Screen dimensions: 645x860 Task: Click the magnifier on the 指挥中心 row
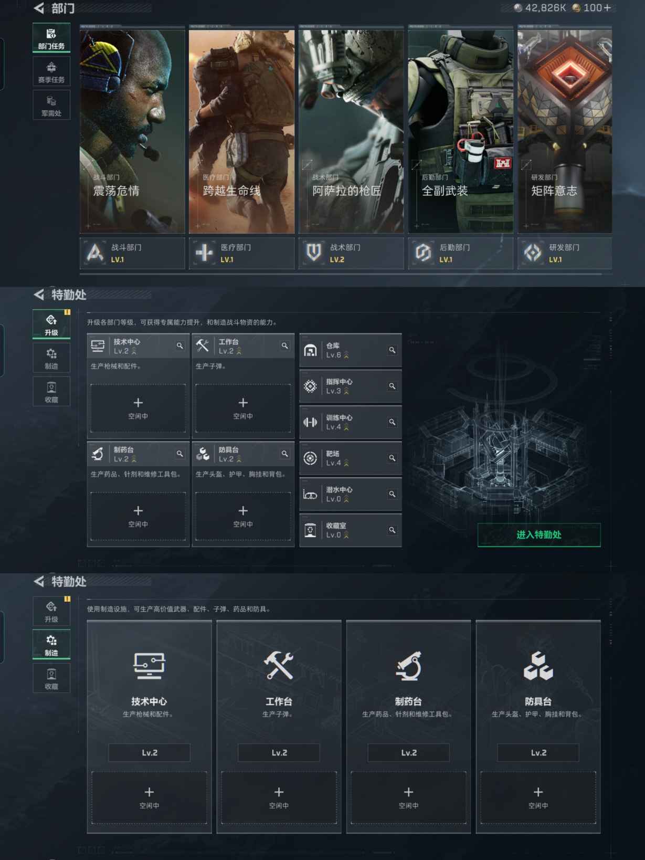[392, 386]
